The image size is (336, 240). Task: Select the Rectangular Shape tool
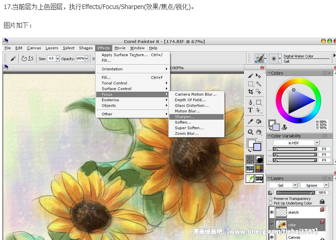[259, 102]
